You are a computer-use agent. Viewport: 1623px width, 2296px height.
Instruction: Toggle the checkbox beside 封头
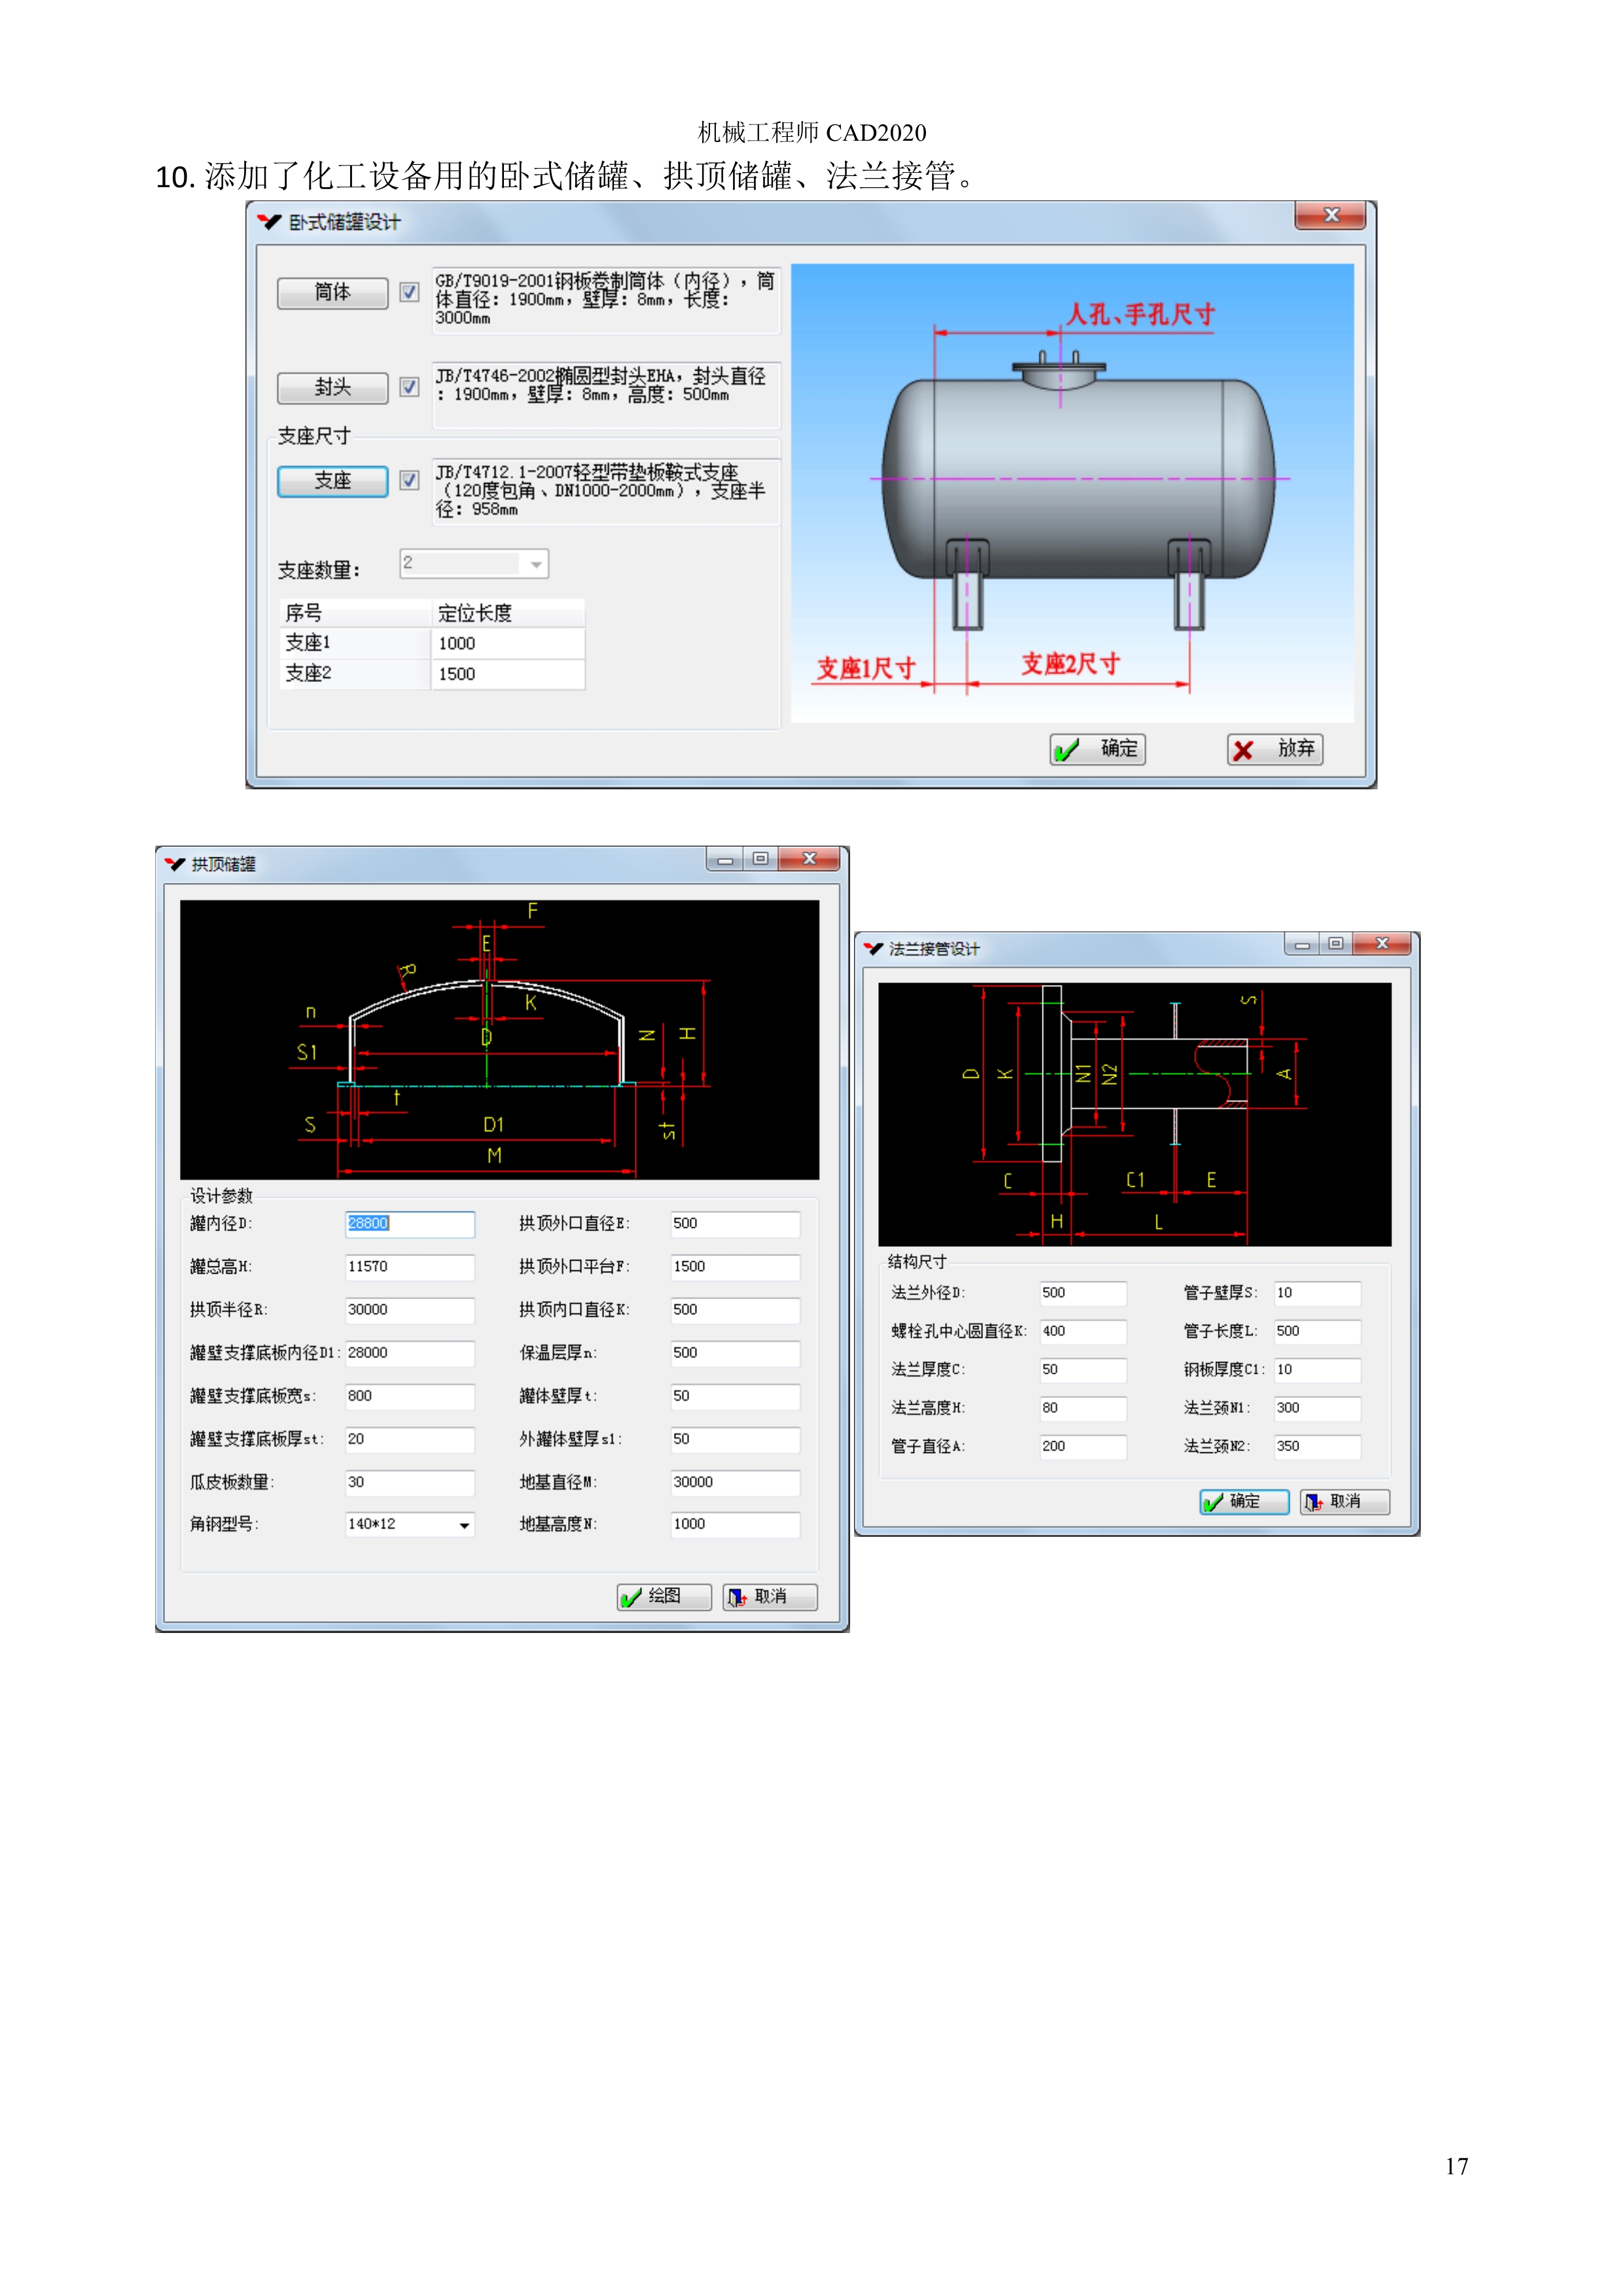coord(409,387)
